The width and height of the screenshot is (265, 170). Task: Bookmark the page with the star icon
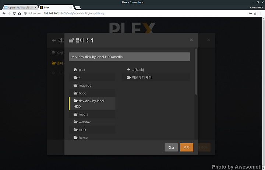click(255, 13)
